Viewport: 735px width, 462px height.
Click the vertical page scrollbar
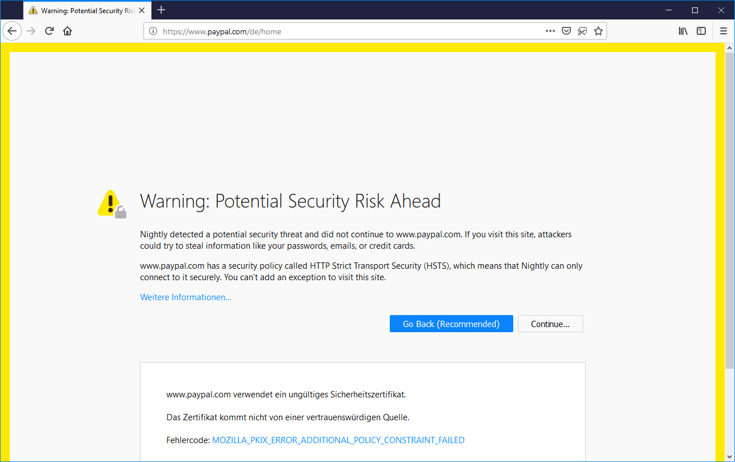(x=729, y=229)
